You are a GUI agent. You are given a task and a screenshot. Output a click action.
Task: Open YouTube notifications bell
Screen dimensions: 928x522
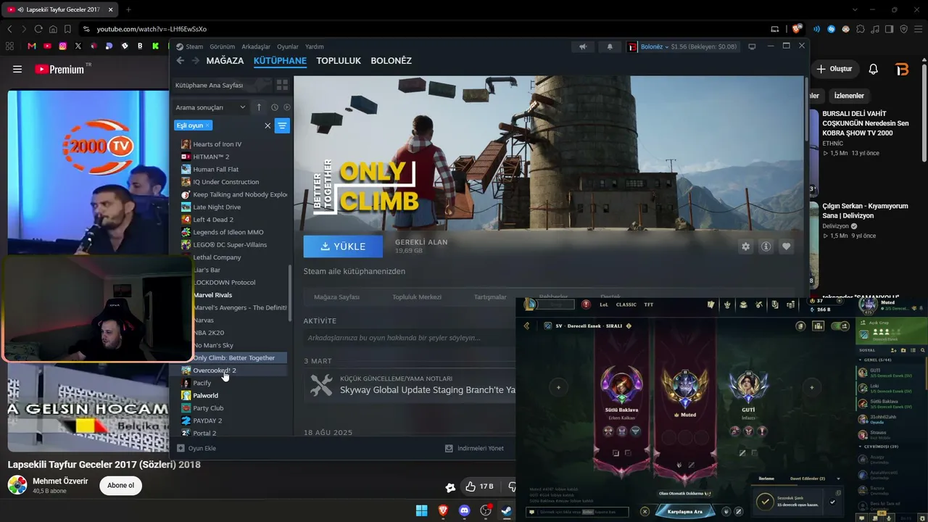pyautogui.click(x=874, y=69)
